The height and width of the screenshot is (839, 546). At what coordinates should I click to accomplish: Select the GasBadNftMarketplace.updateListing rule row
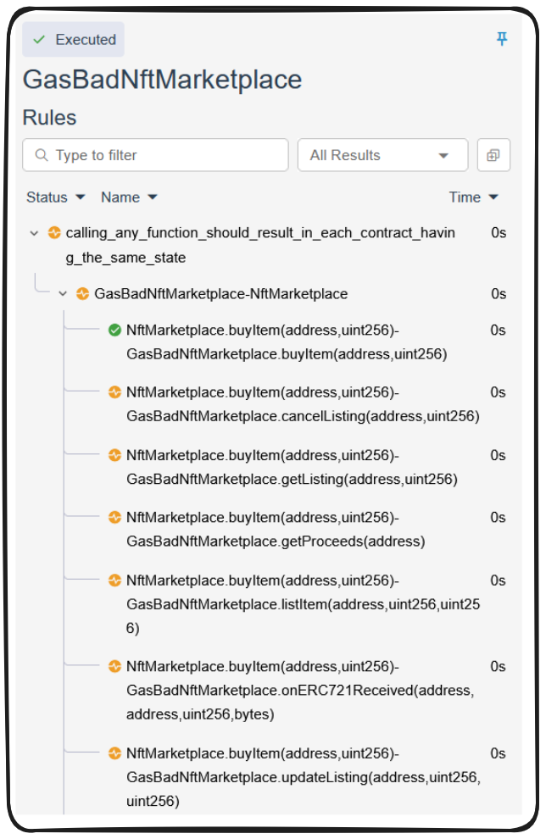303,776
